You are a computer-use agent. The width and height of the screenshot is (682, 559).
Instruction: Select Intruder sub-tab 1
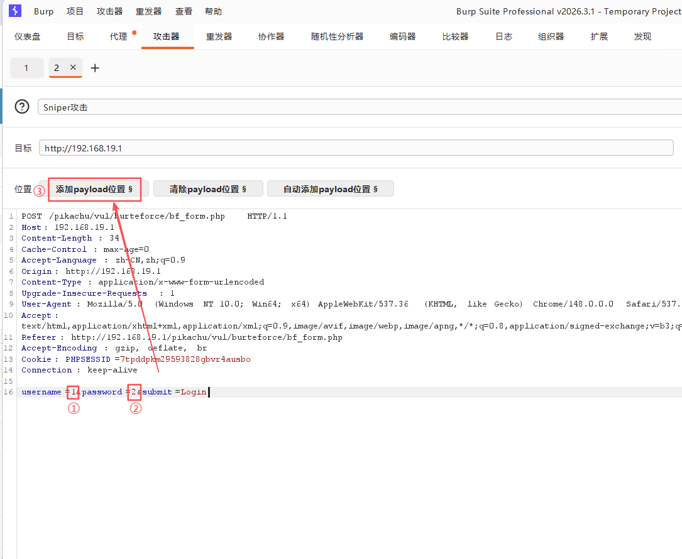26,68
